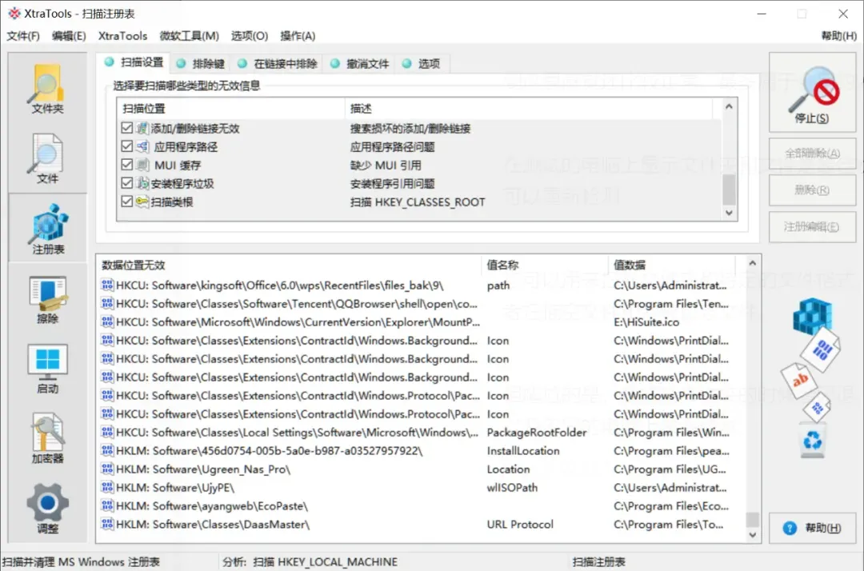Open the 文件(F) menu
The height and width of the screenshot is (571, 864).
click(22, 36)
